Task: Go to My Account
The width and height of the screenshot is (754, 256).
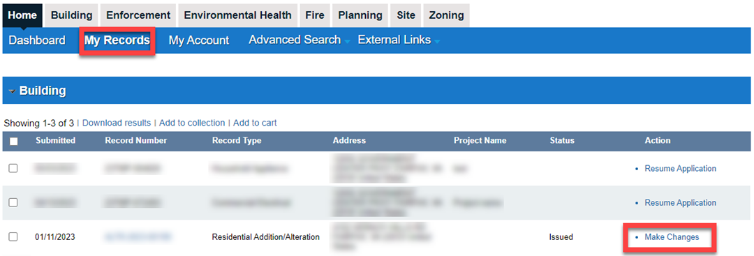Action: (x=198, y=40)
